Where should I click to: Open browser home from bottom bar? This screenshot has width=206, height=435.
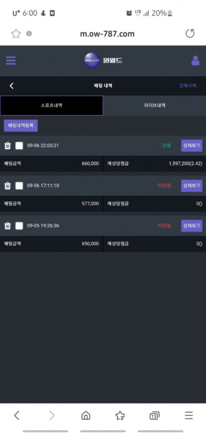click(86, 415)
